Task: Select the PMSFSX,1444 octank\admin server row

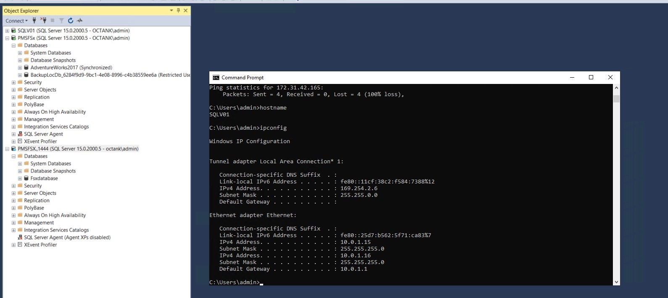Action: (x=78, y=149)
